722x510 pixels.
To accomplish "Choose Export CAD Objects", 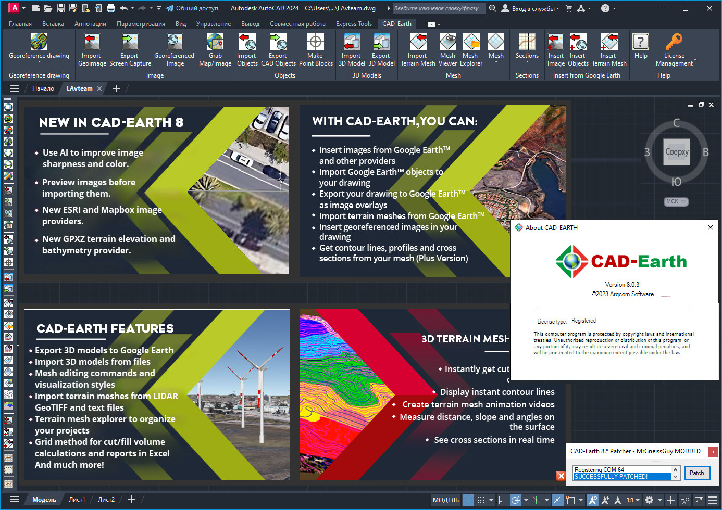I will coord(278,50).
